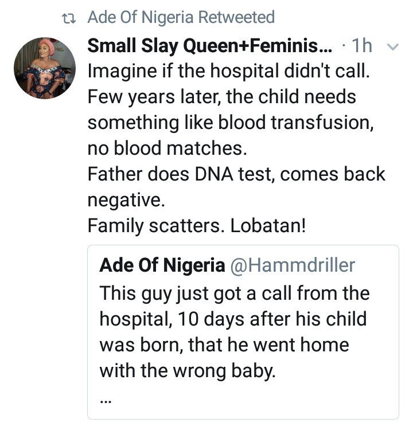Open the quoted line "This guy just got a call"

click(234, 293)
